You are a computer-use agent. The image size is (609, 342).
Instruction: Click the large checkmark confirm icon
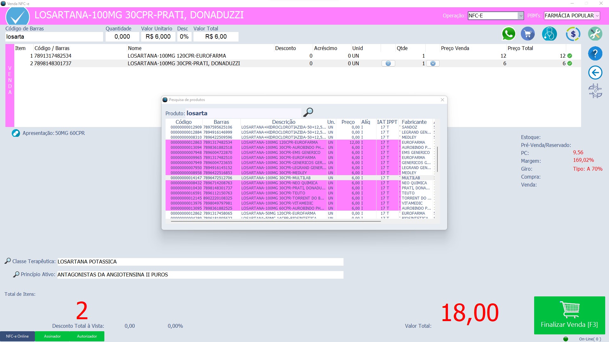pyautogui.click(x=18, y=16)
